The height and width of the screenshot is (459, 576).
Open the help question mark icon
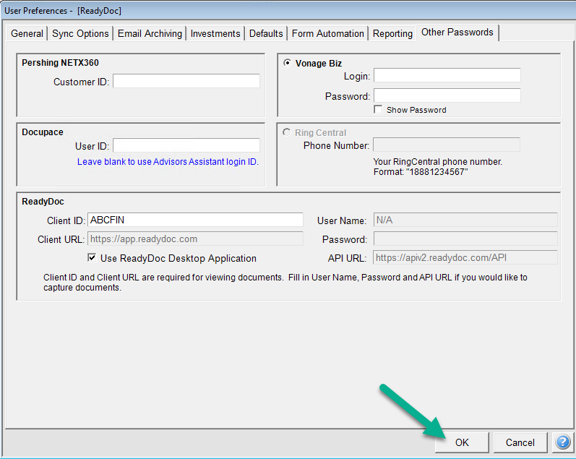pyautogui.click(x=563, y=442)
